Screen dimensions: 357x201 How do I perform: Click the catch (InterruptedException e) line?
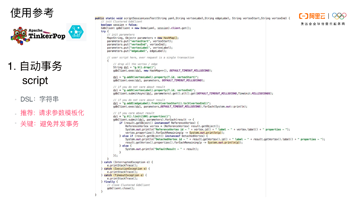[x=127, y=162]
